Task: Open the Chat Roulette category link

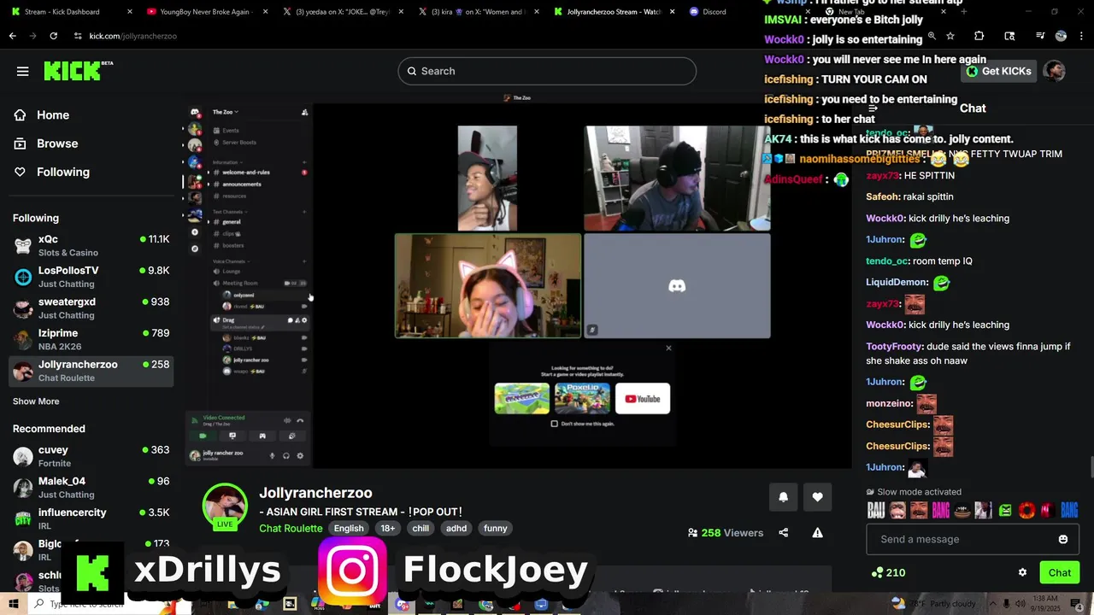Action: pyautogui.click(x=291, y=528)
